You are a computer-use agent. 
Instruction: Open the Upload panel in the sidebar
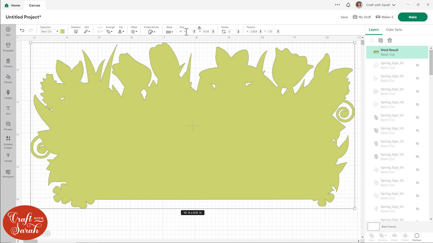tap(8, 157)
